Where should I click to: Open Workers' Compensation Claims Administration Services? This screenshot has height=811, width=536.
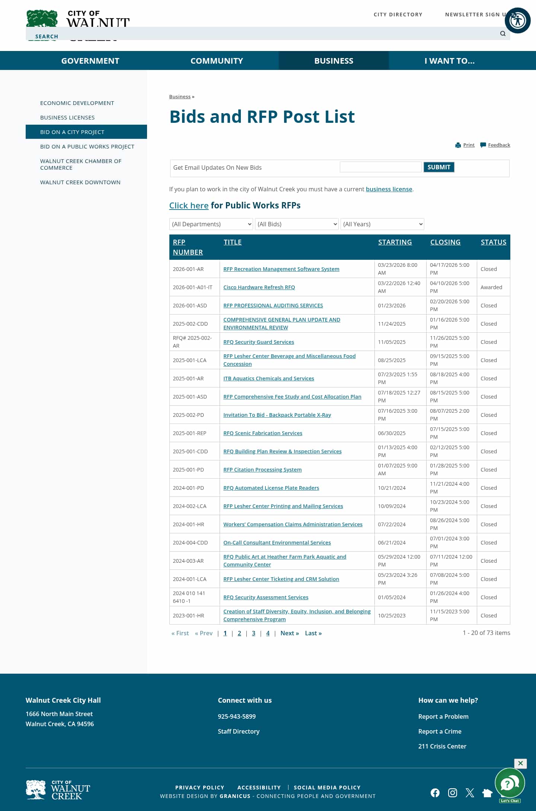coord(293,524)
